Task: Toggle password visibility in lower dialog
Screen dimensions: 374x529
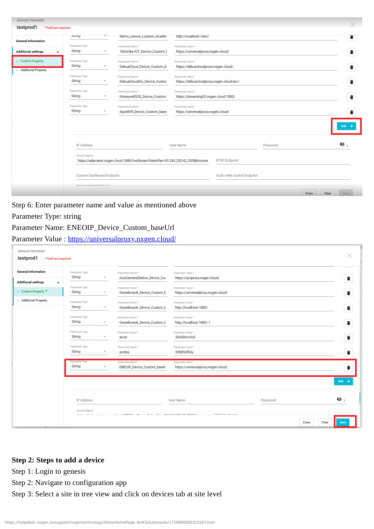Action: pyautogui.click(x=339, y=399)
